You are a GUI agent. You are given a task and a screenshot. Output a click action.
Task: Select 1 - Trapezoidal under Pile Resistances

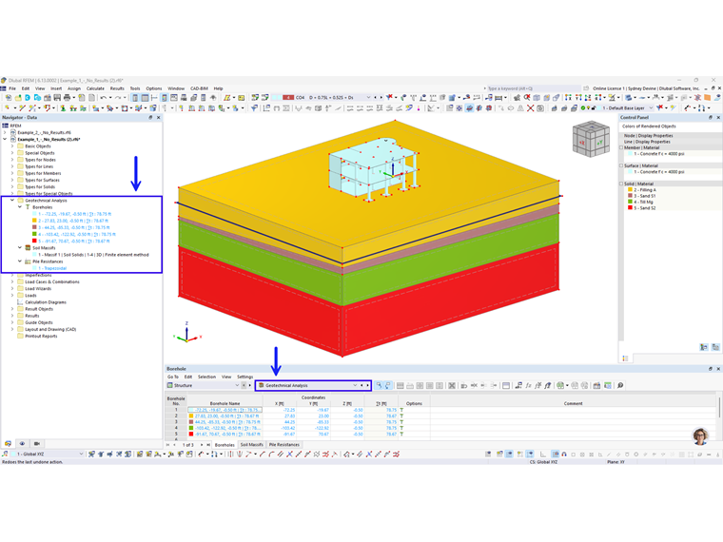pos(52,268)
